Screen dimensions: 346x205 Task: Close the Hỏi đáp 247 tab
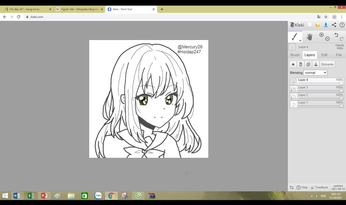pos(50,9)
